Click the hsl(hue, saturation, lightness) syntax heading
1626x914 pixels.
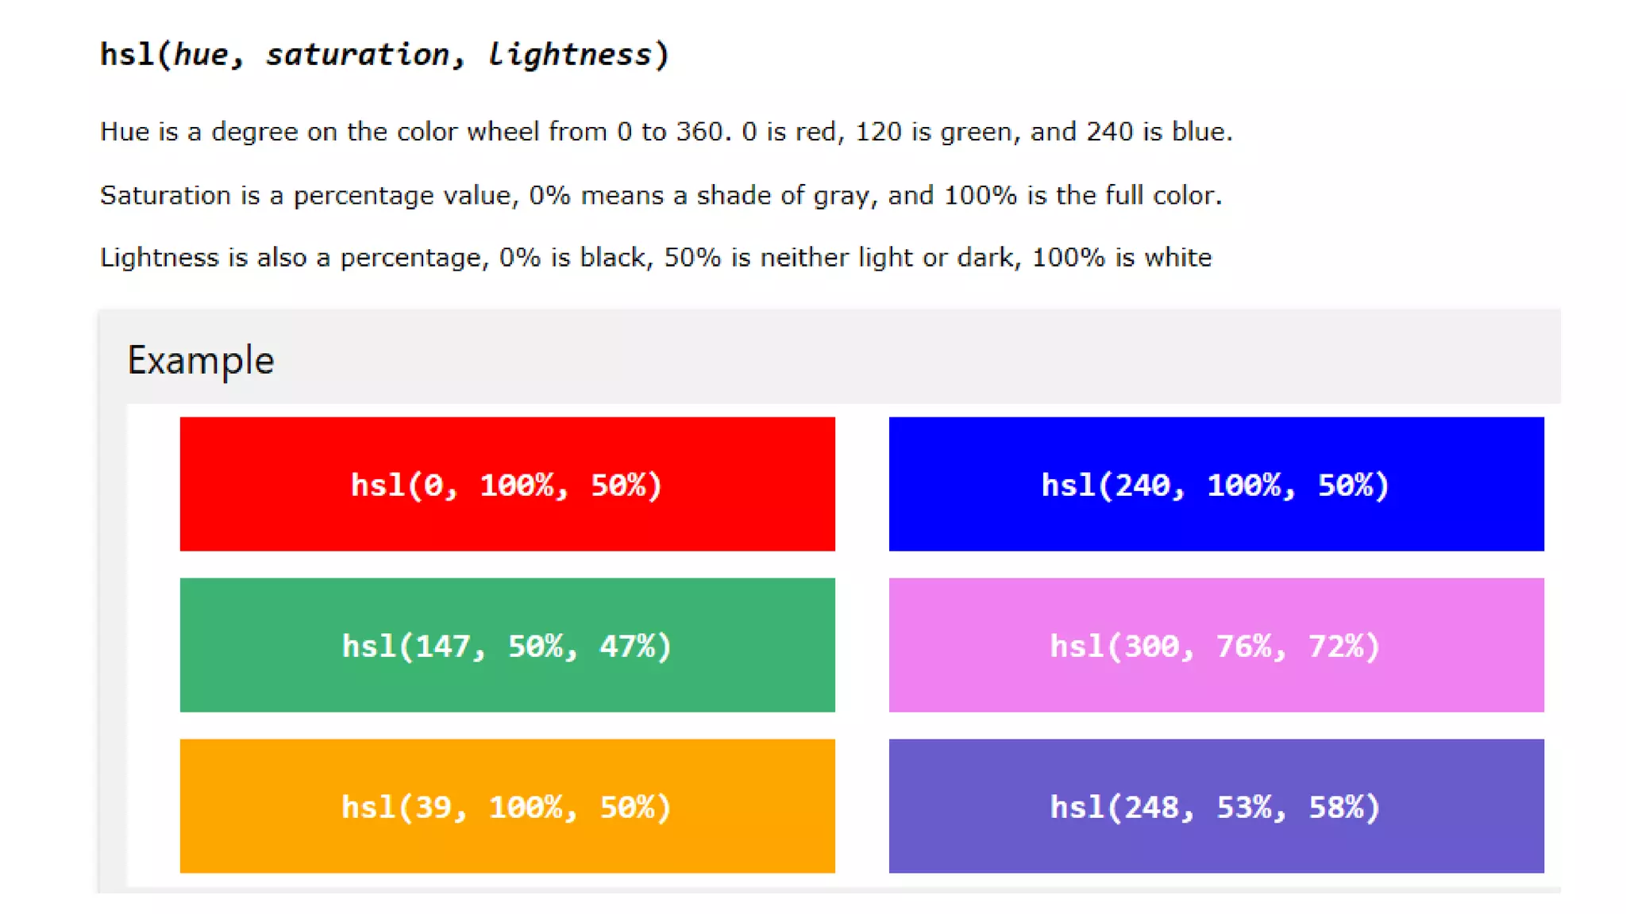click(385, 55)
